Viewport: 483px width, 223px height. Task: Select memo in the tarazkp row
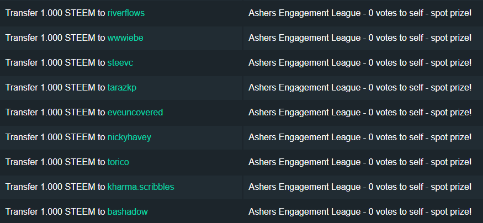pos(360,88)
